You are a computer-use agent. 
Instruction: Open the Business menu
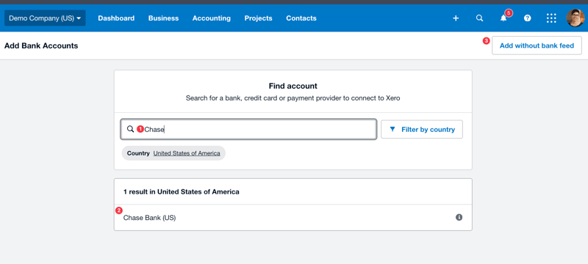point(163,18)
